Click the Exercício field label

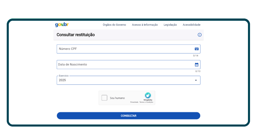click(63, 76)
